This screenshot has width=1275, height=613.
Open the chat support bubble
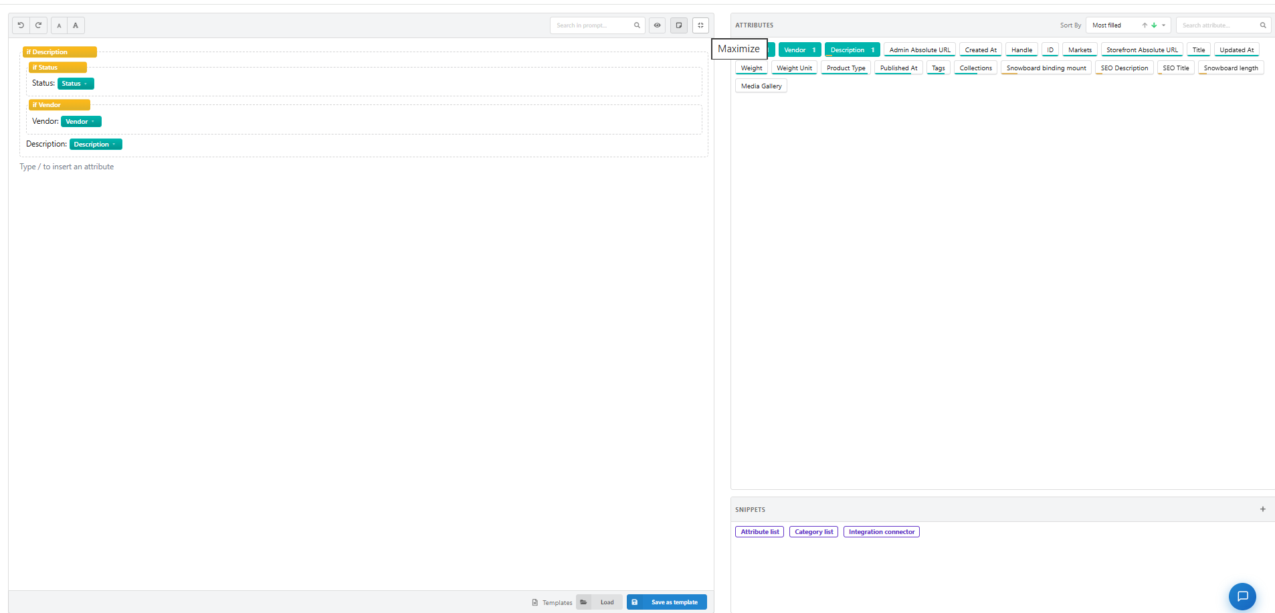[1242, 596]
